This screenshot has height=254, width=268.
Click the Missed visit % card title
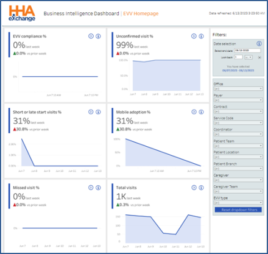pyautogui.click(x=26, y=188)
